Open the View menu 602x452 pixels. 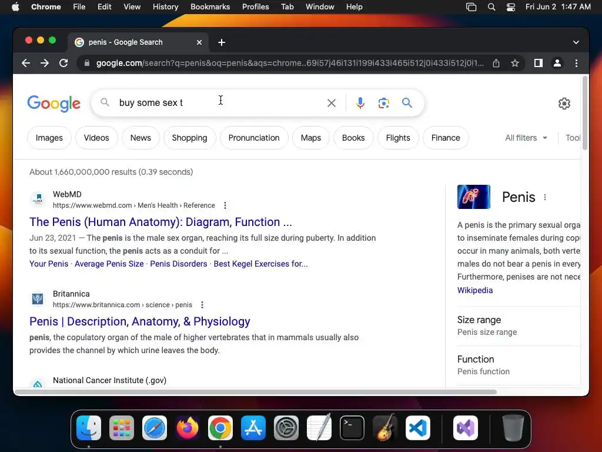(132, 6)
